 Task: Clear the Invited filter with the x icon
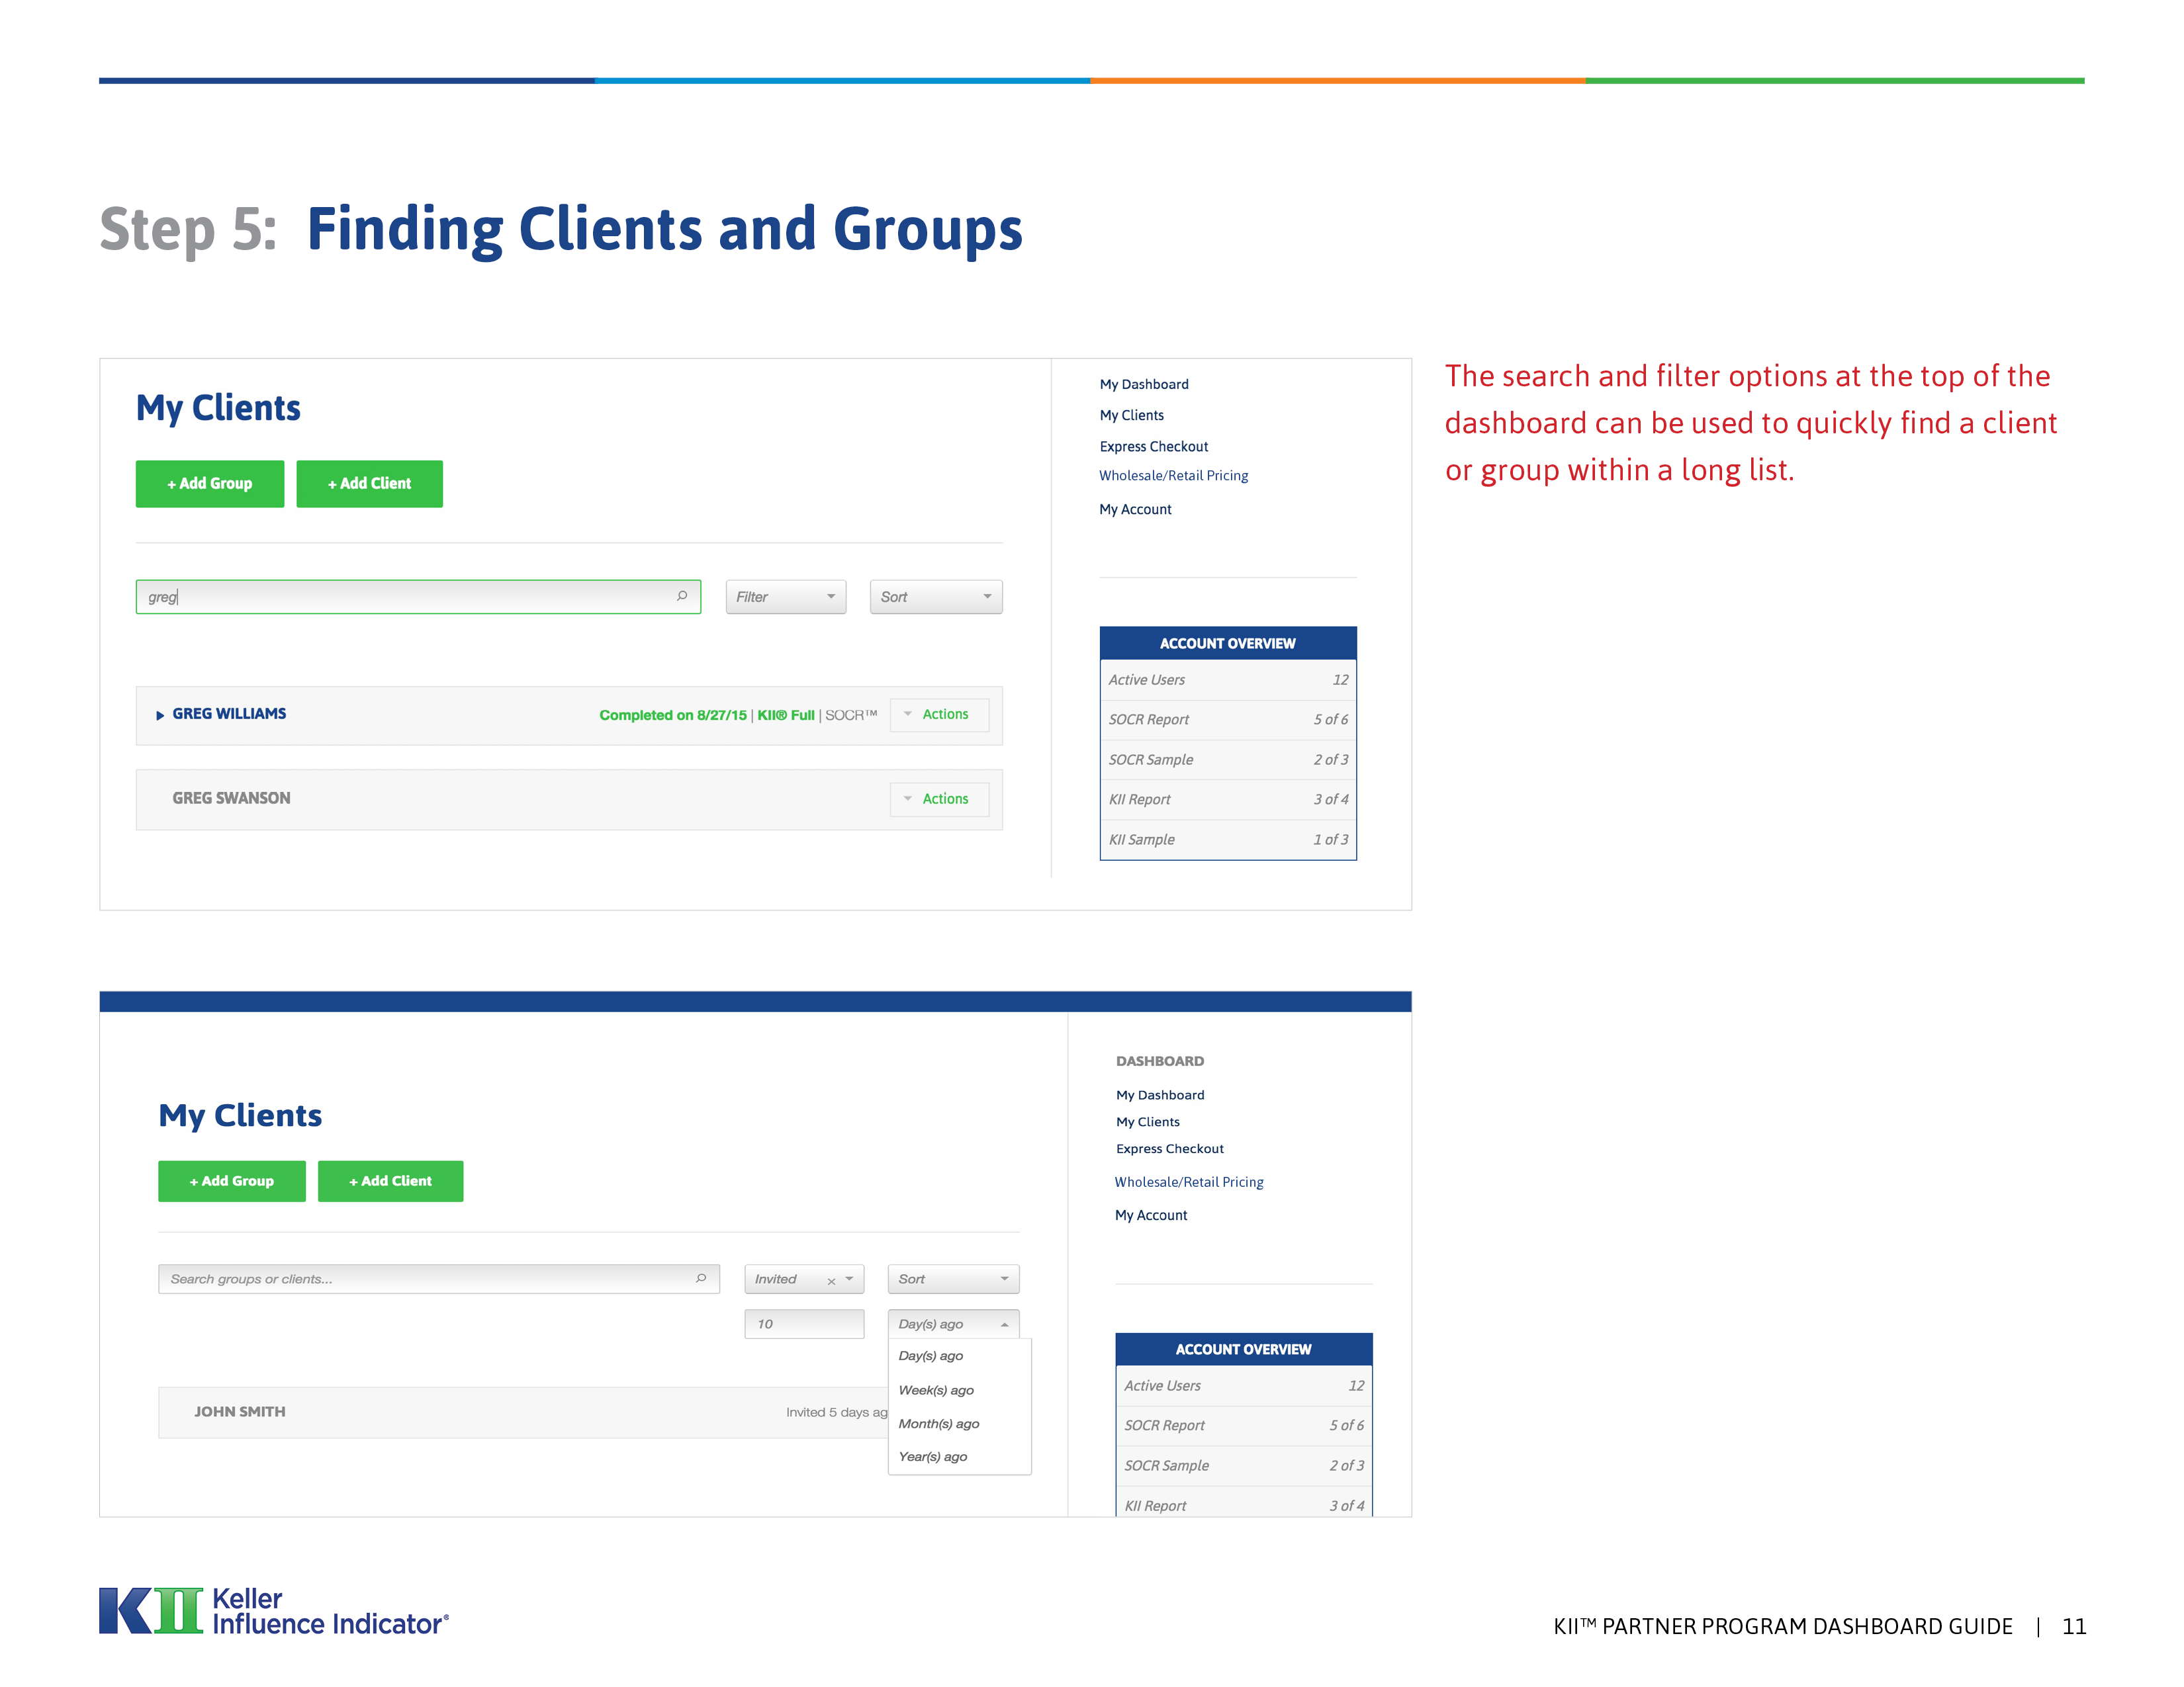pyautogui.click(x=831, y=1281)
